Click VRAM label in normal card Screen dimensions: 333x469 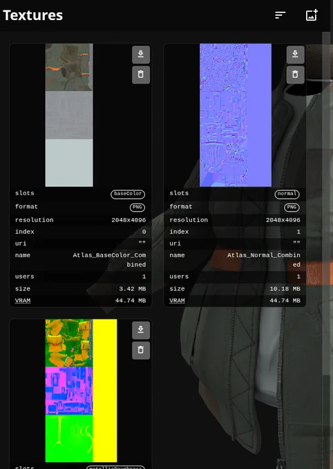point(177,301)
